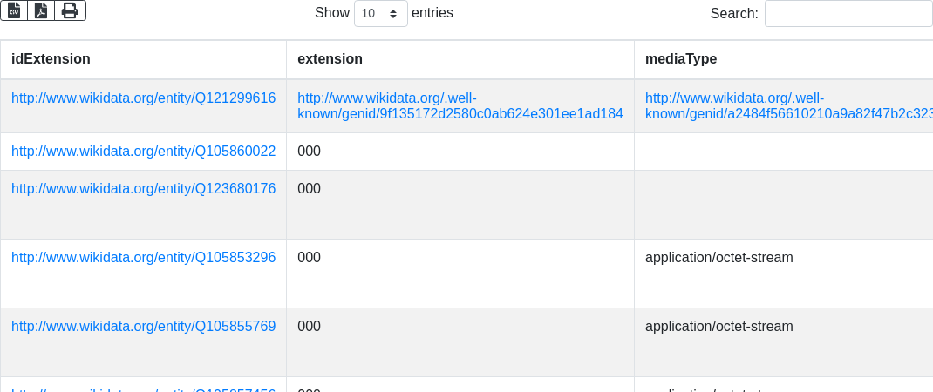933x392 pixels.
Task: Click application/octet-stream cell for Q105853296
Action: click(x=718, y=258)
